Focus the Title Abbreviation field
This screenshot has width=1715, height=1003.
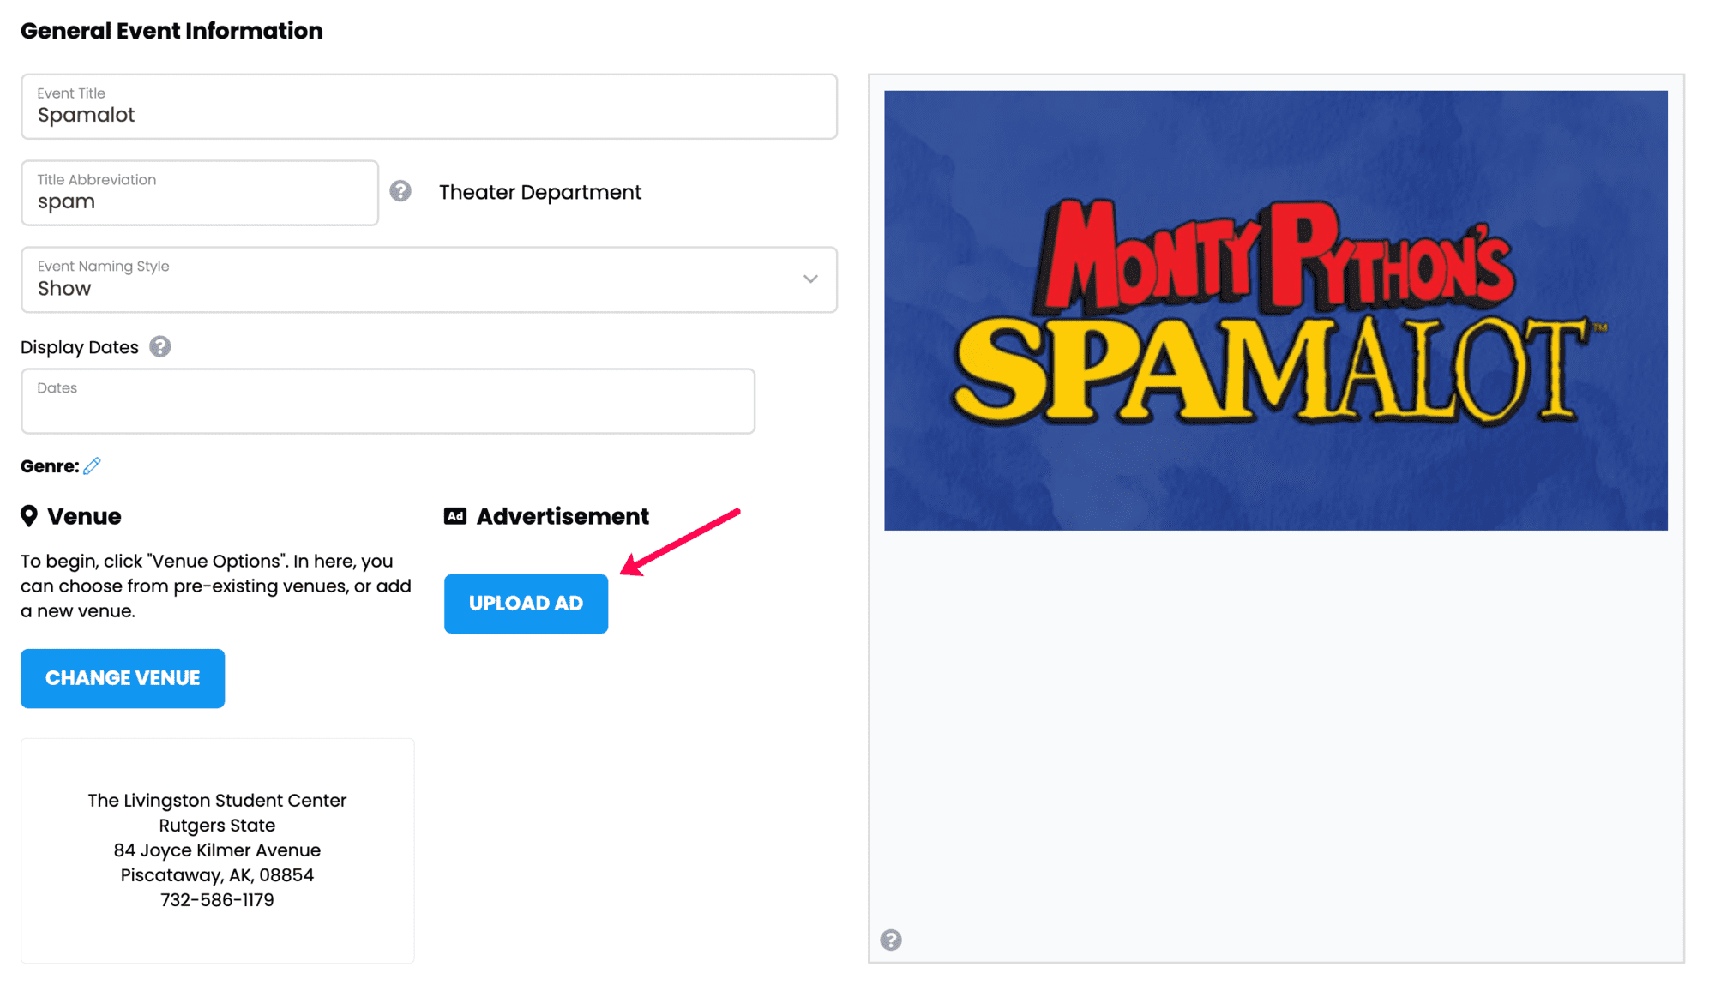pos(200,193)
